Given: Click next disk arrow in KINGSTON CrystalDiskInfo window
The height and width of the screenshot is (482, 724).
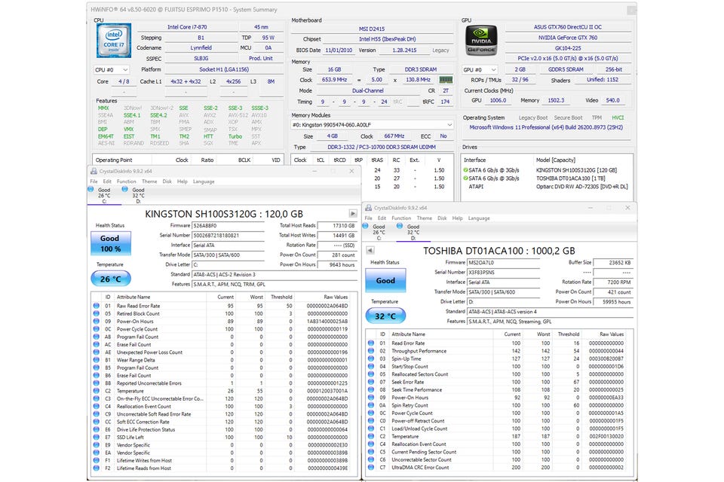Looking at the screenshot, I should (353, 213).
